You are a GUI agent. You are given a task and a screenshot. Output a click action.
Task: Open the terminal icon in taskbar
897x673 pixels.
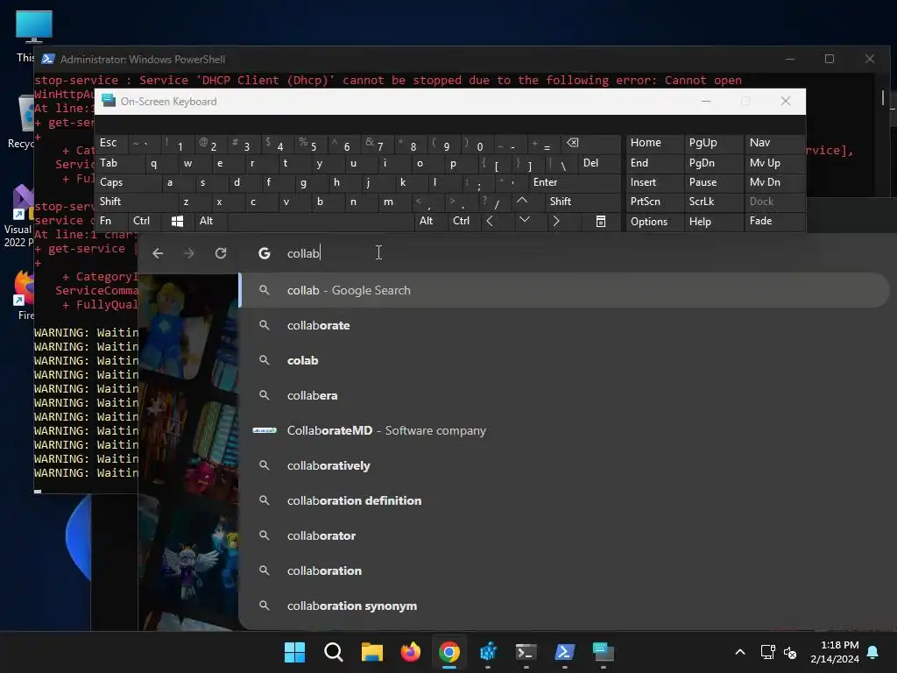click(x=526, y=652)
